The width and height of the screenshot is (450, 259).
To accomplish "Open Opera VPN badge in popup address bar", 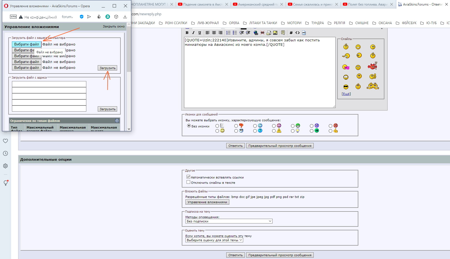I will (x=13, y=17).
